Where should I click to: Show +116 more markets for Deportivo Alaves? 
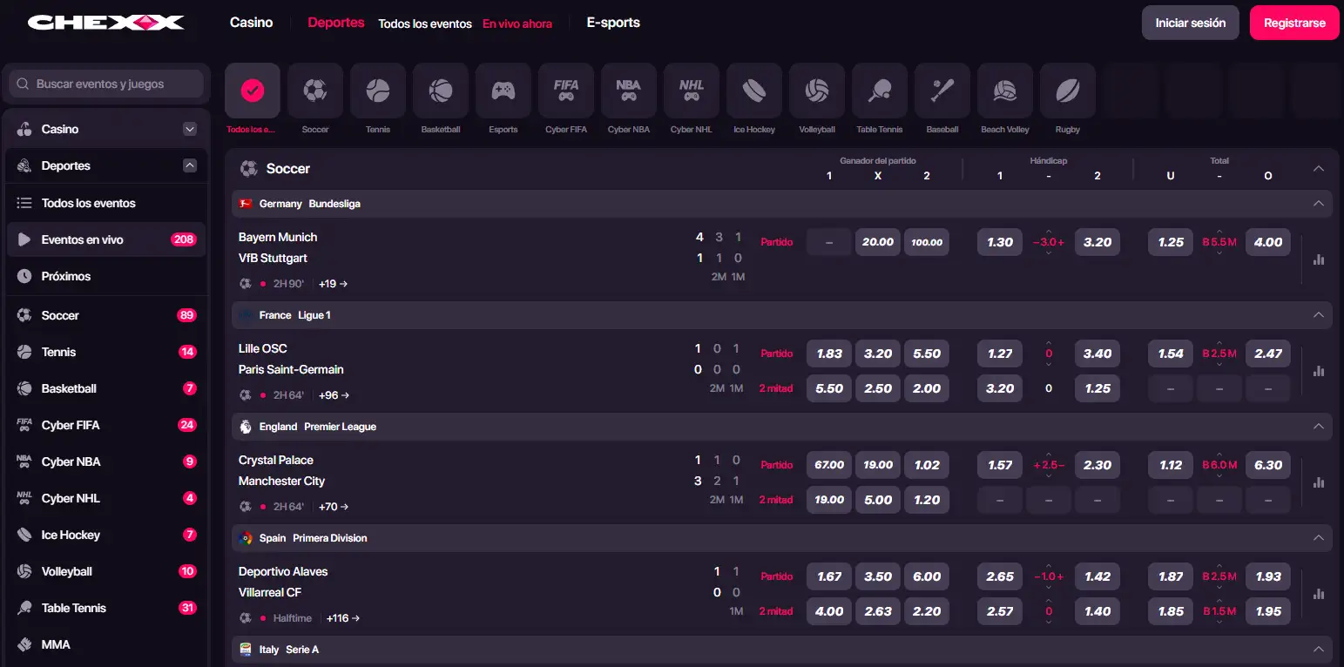(x=343, y=618)
